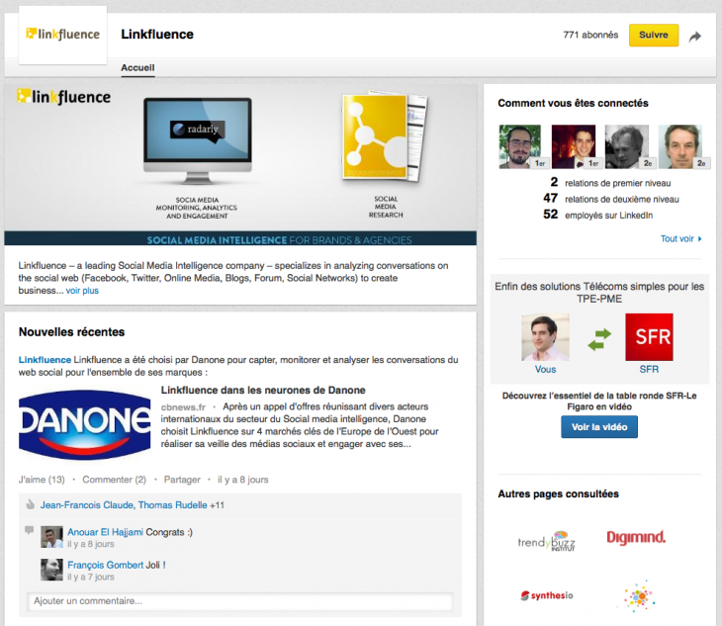Click J'aime (13) on the Danone post
The image size is (722, 626).
coord(42,480)
